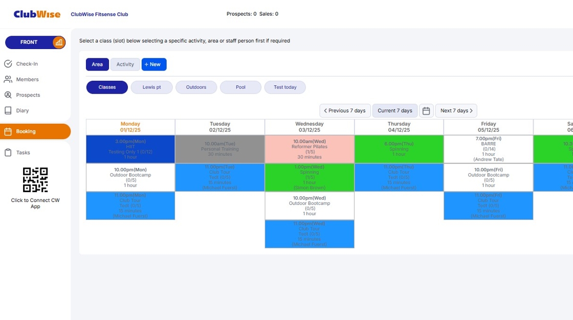This screenshot has width=573, height=320.
Task: Select Monday 10.00pm Outdoor Bootcamp slot
Action: coord(130,177)
